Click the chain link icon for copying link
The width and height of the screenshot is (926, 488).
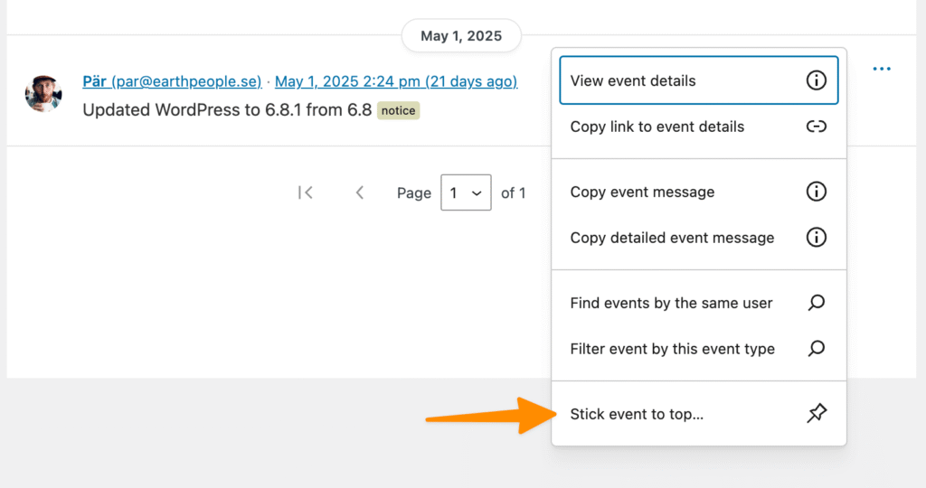(x=816, y=127)
